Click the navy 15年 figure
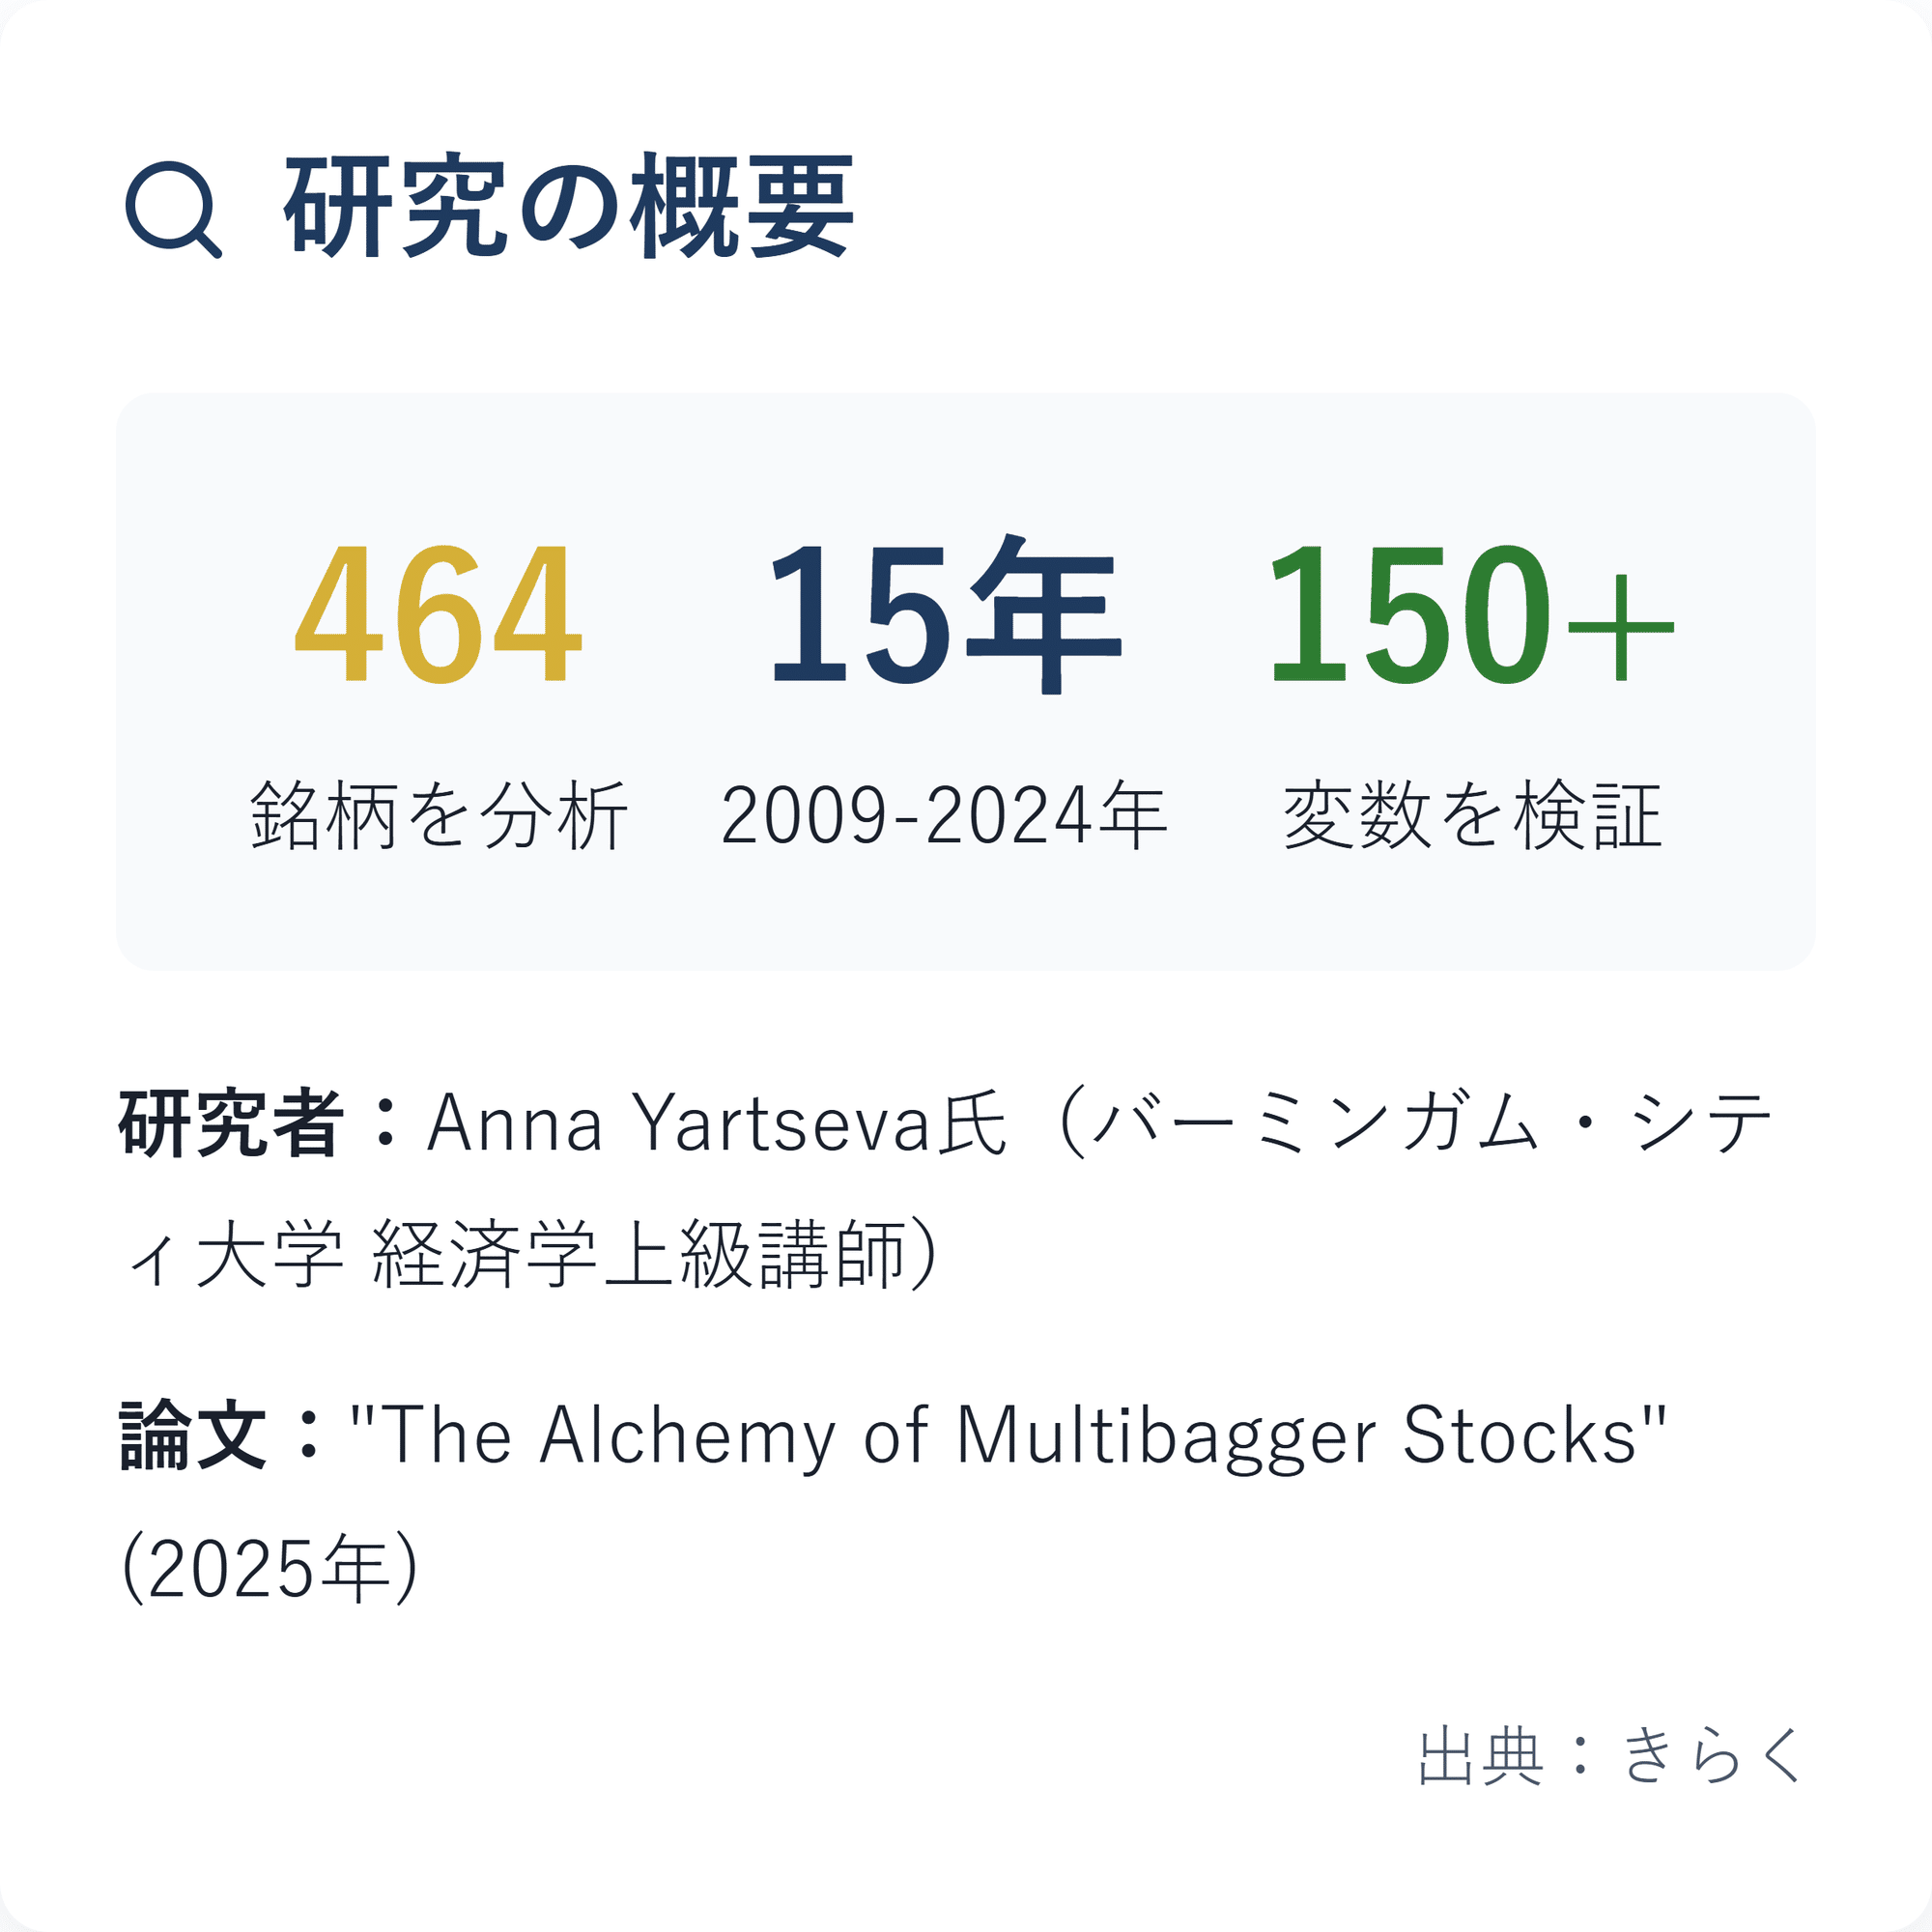This screenshot has height=1932, width=1932. click(943, 613)
